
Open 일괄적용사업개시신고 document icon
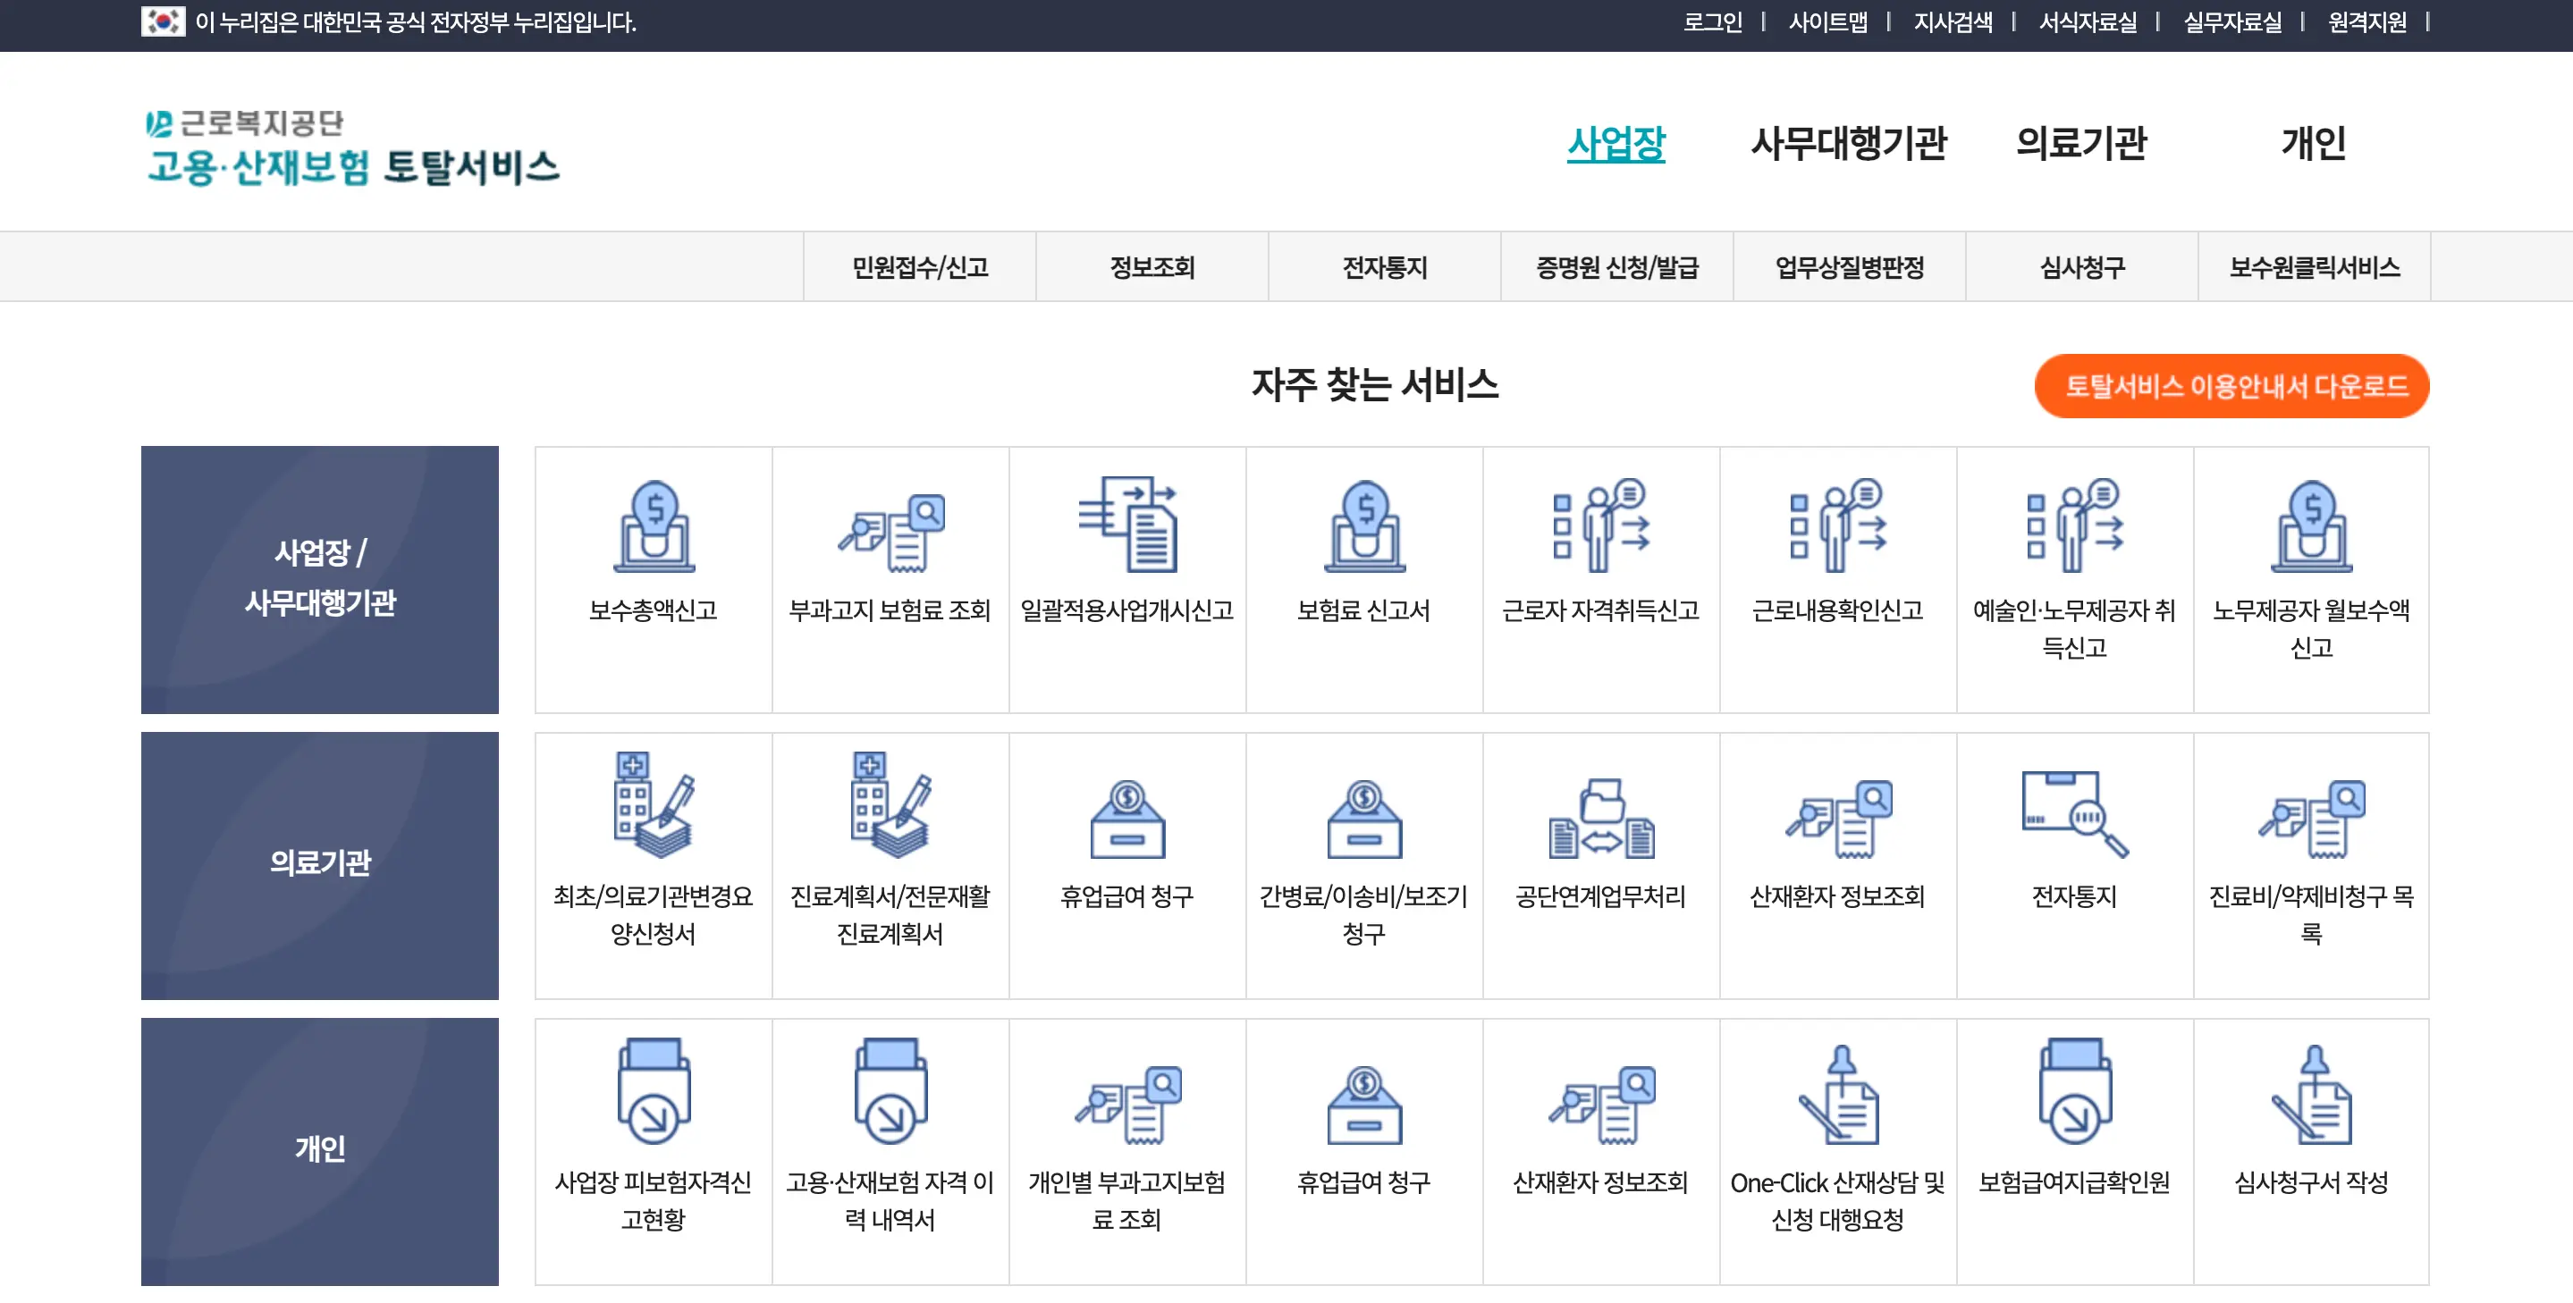(1126, 525)
